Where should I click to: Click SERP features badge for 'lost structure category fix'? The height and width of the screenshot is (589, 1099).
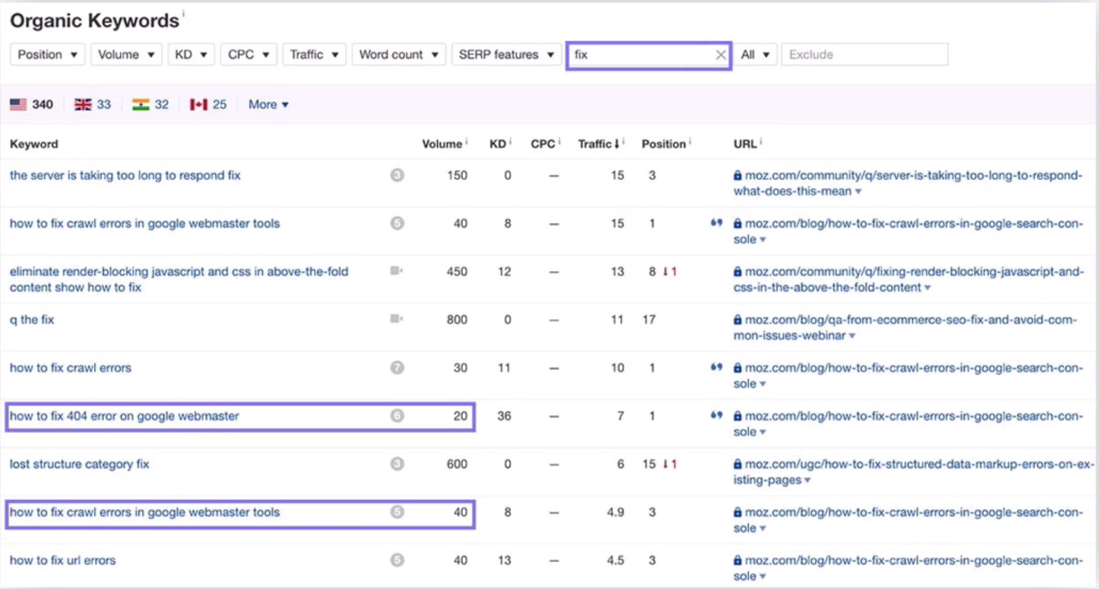point(397,464)
